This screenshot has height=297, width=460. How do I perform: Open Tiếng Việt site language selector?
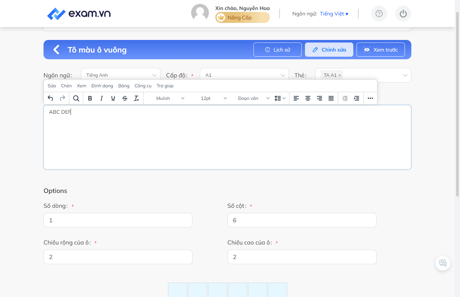(334, 14)
